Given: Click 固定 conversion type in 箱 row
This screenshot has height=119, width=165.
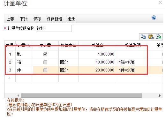Looking at the screenshot, I should [x=69, y=62].
